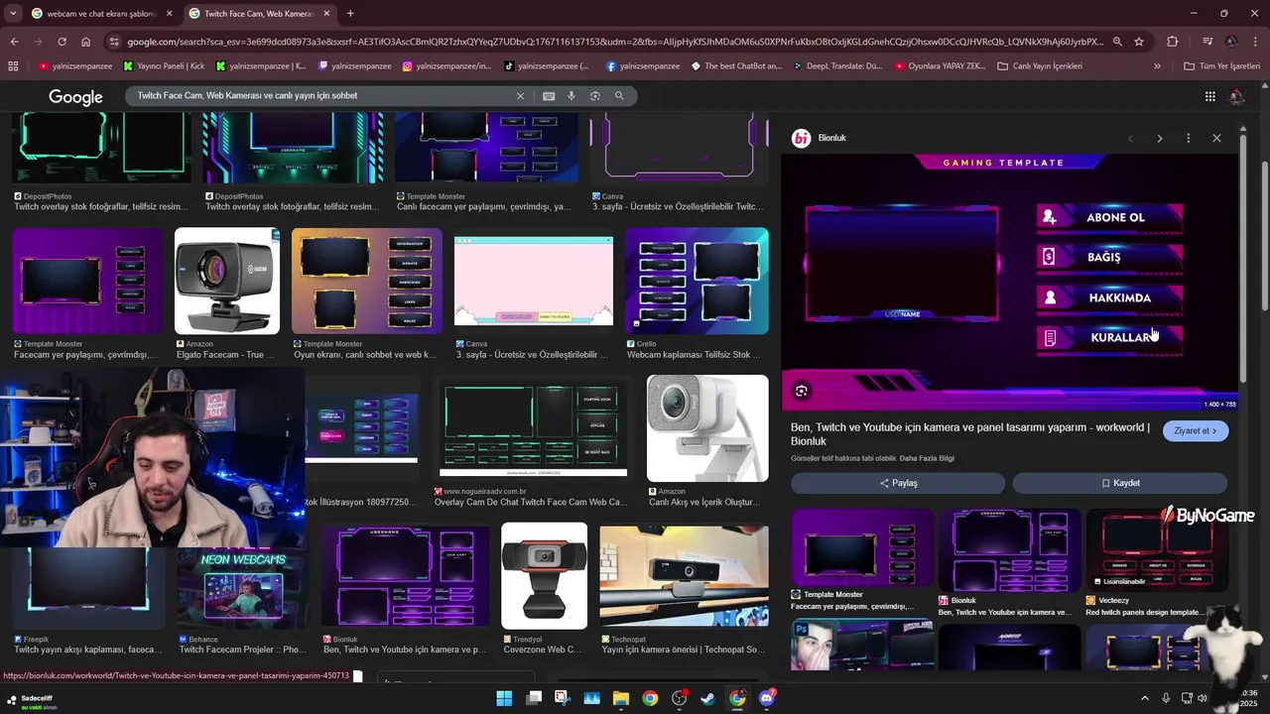Viewport: 1270px width, 714px height.
Task: Click the Google search text box
Action: [322, 96]
